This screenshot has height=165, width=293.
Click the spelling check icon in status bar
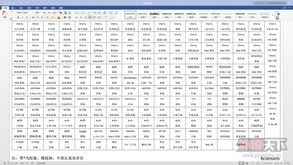(32, 163)
